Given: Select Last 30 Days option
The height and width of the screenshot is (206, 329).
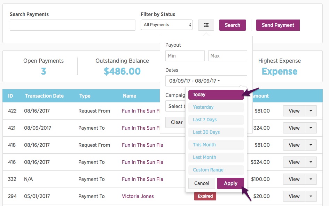Looking at the screenshot, I should click(x=216, y=132).
